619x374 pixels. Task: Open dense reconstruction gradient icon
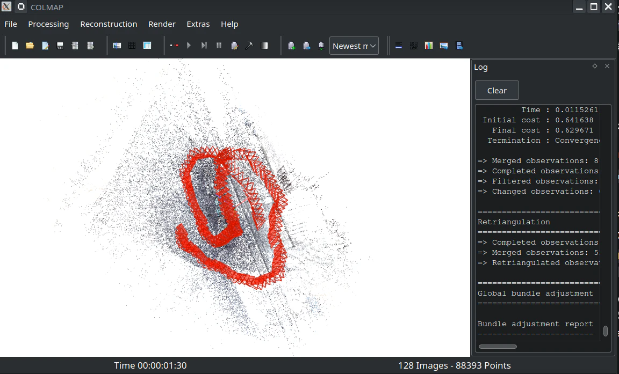pyautogui.click(x=264, y=46)
